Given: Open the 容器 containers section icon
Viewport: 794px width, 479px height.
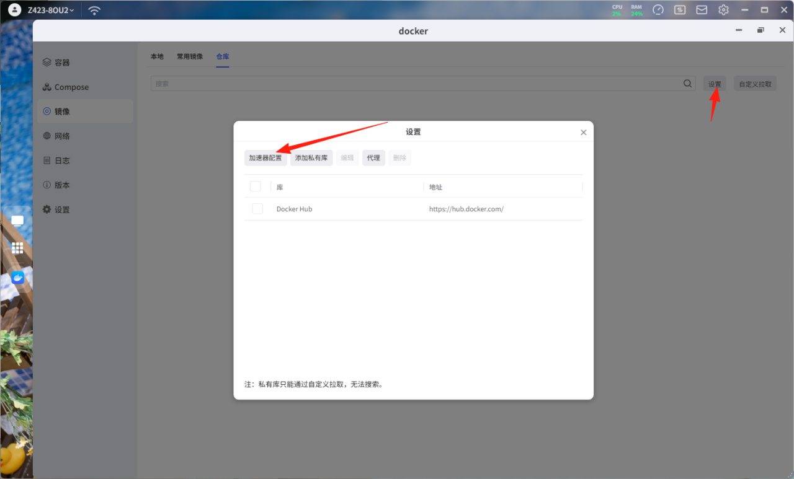Looking at the screenshot, I should 47,63.
